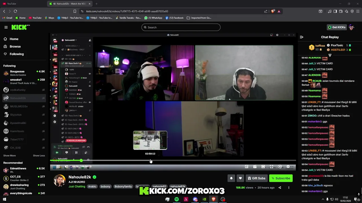Click the browser address bar URL

(x=127, y=11)
